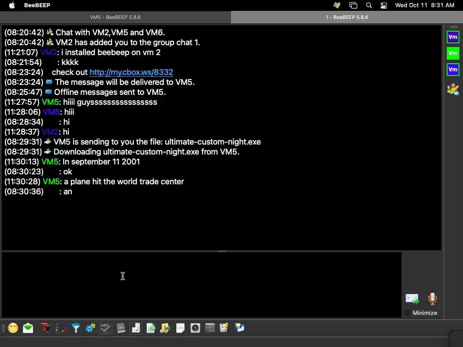Screen dimensions: 463x347
Task: Click the 'Offline messages sent to VM5.' line
Action: coord(110,92)
